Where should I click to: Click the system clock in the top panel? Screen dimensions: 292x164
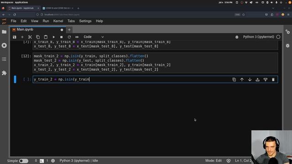coord(225,2)
